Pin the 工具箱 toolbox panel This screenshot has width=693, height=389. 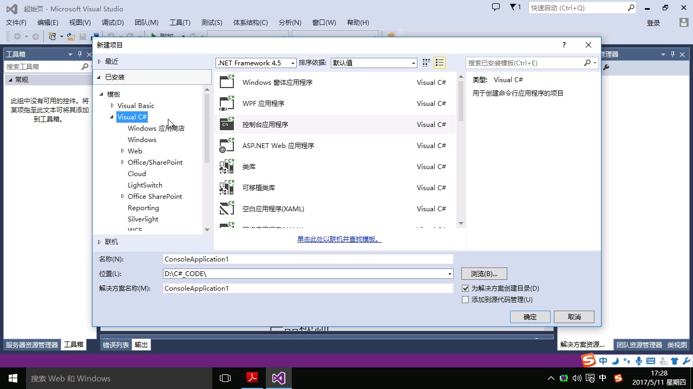pyautogui.click(x=80, y=54)
